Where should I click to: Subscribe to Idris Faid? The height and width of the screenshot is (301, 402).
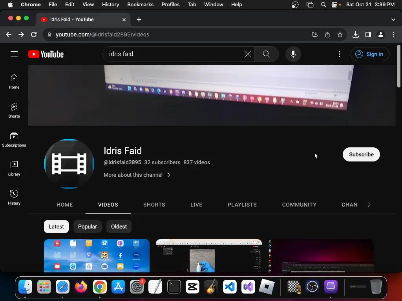361,154
